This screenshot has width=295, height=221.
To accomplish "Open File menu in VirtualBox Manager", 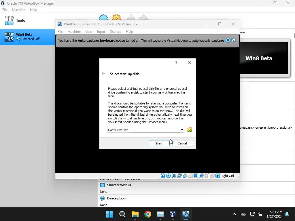I will (5, 10).
